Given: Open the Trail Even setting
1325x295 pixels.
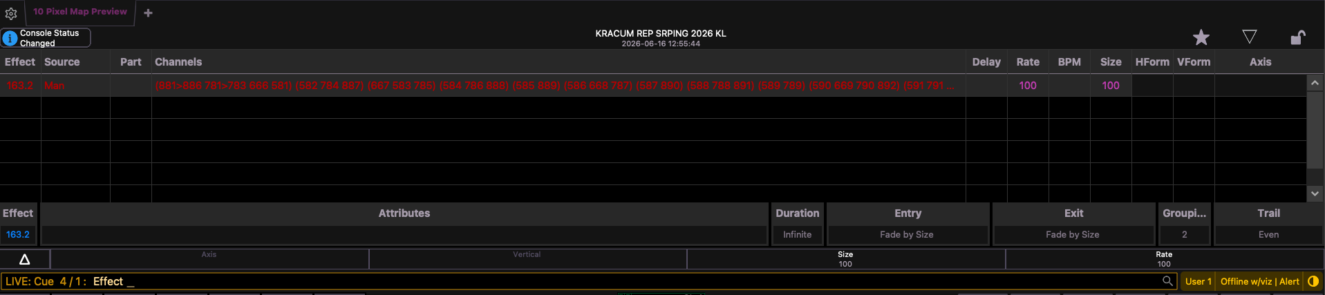Looking at the screenshot, I should [x=1268, y=235].
